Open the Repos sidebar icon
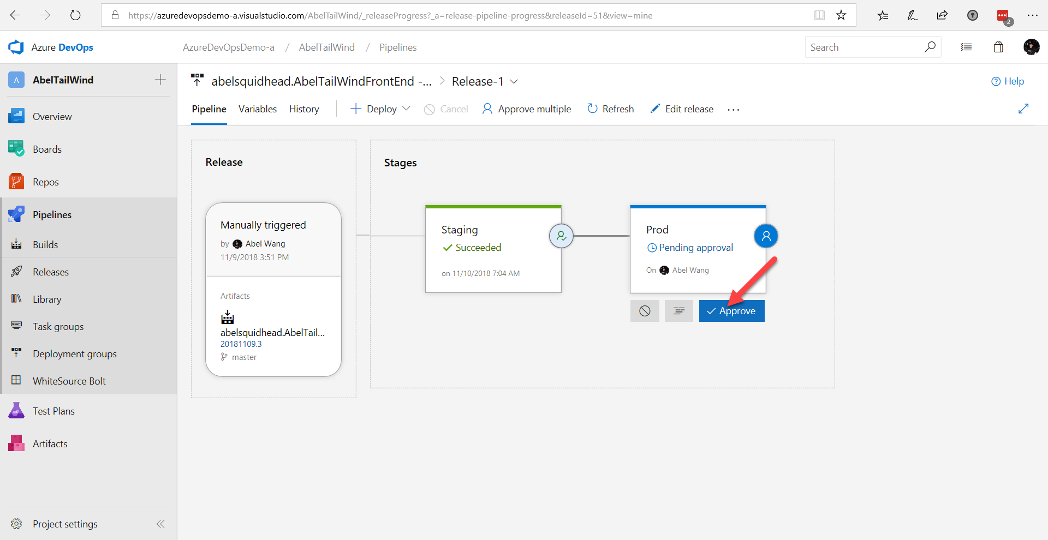This screenshot has height=540, width=1048. point(16,182)
